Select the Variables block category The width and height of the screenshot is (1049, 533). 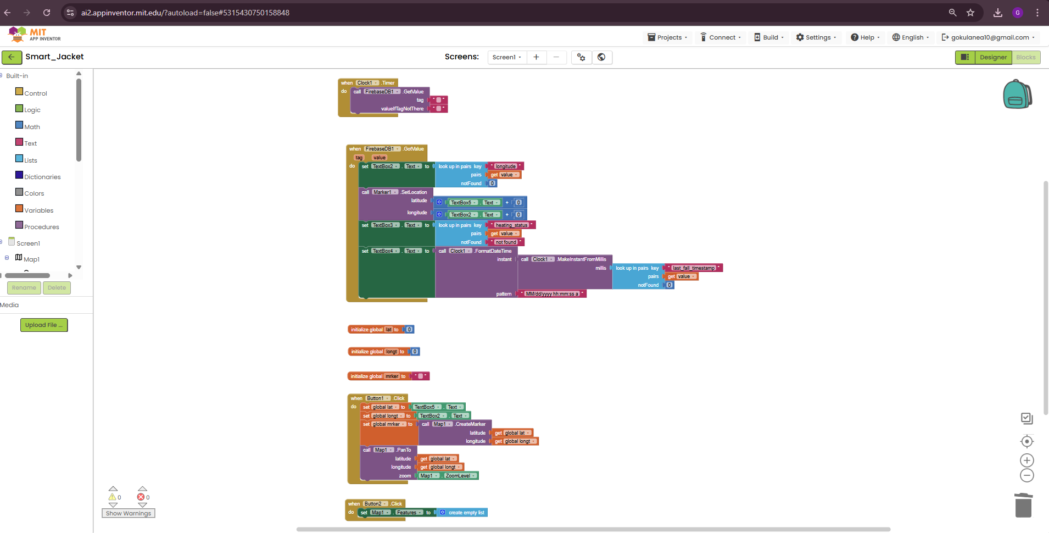[38, 210]
